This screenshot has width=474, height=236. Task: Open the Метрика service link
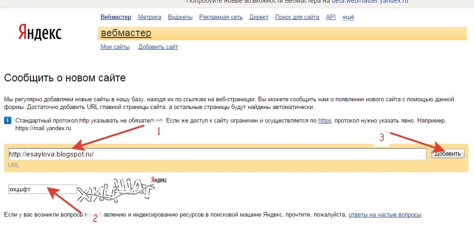coord(150,17)
